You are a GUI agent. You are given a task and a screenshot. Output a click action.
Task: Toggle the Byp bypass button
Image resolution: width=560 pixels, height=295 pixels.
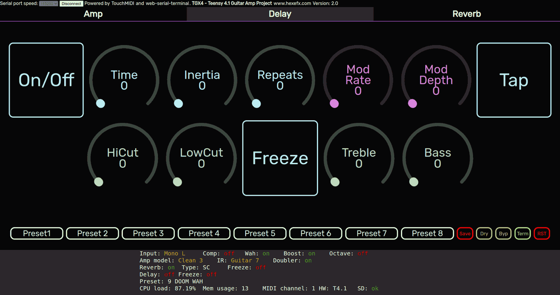pos(504,234)
